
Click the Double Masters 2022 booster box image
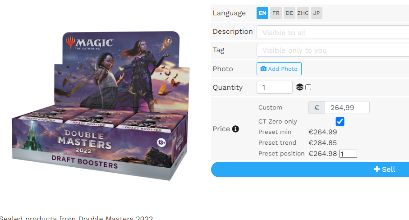tap(101, 105)
